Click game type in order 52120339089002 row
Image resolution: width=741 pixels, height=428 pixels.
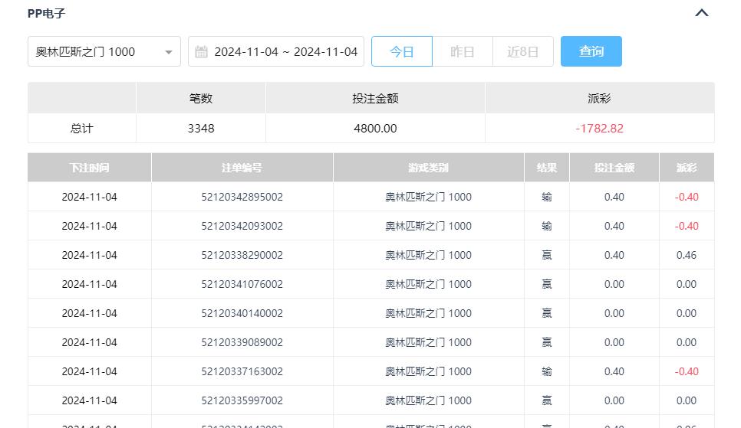pyautogui.click(x=428, y=342)
